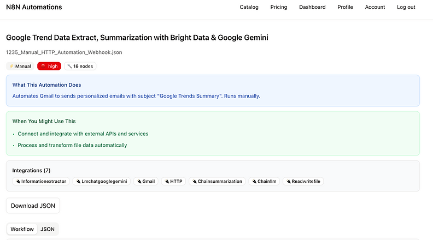Select the Informationextractor integration chip
433x240 pixels.
point(41,181)
